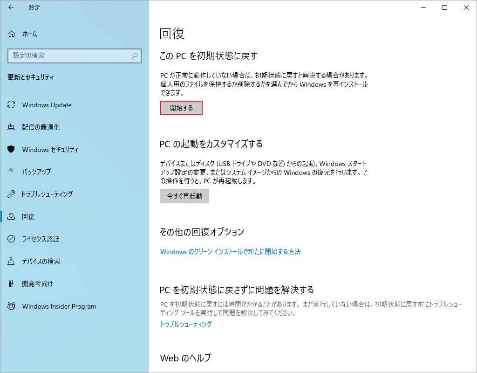Click the ホーム house icon
Viewport: 477px width, 373px height.
tap(12, 34)
